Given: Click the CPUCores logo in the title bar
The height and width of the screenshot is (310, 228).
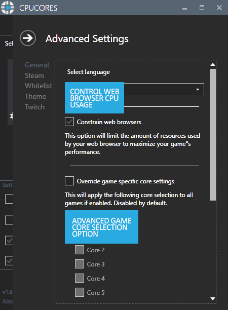Looking at the screenshot, I should (8, 8).
